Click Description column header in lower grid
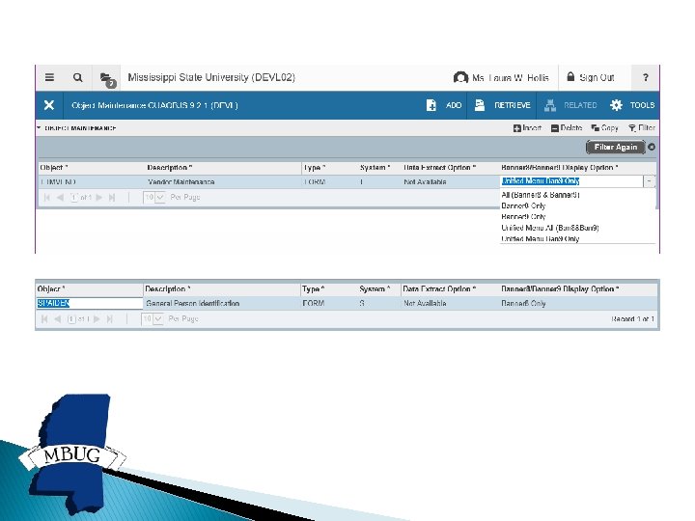 point(168,288)
